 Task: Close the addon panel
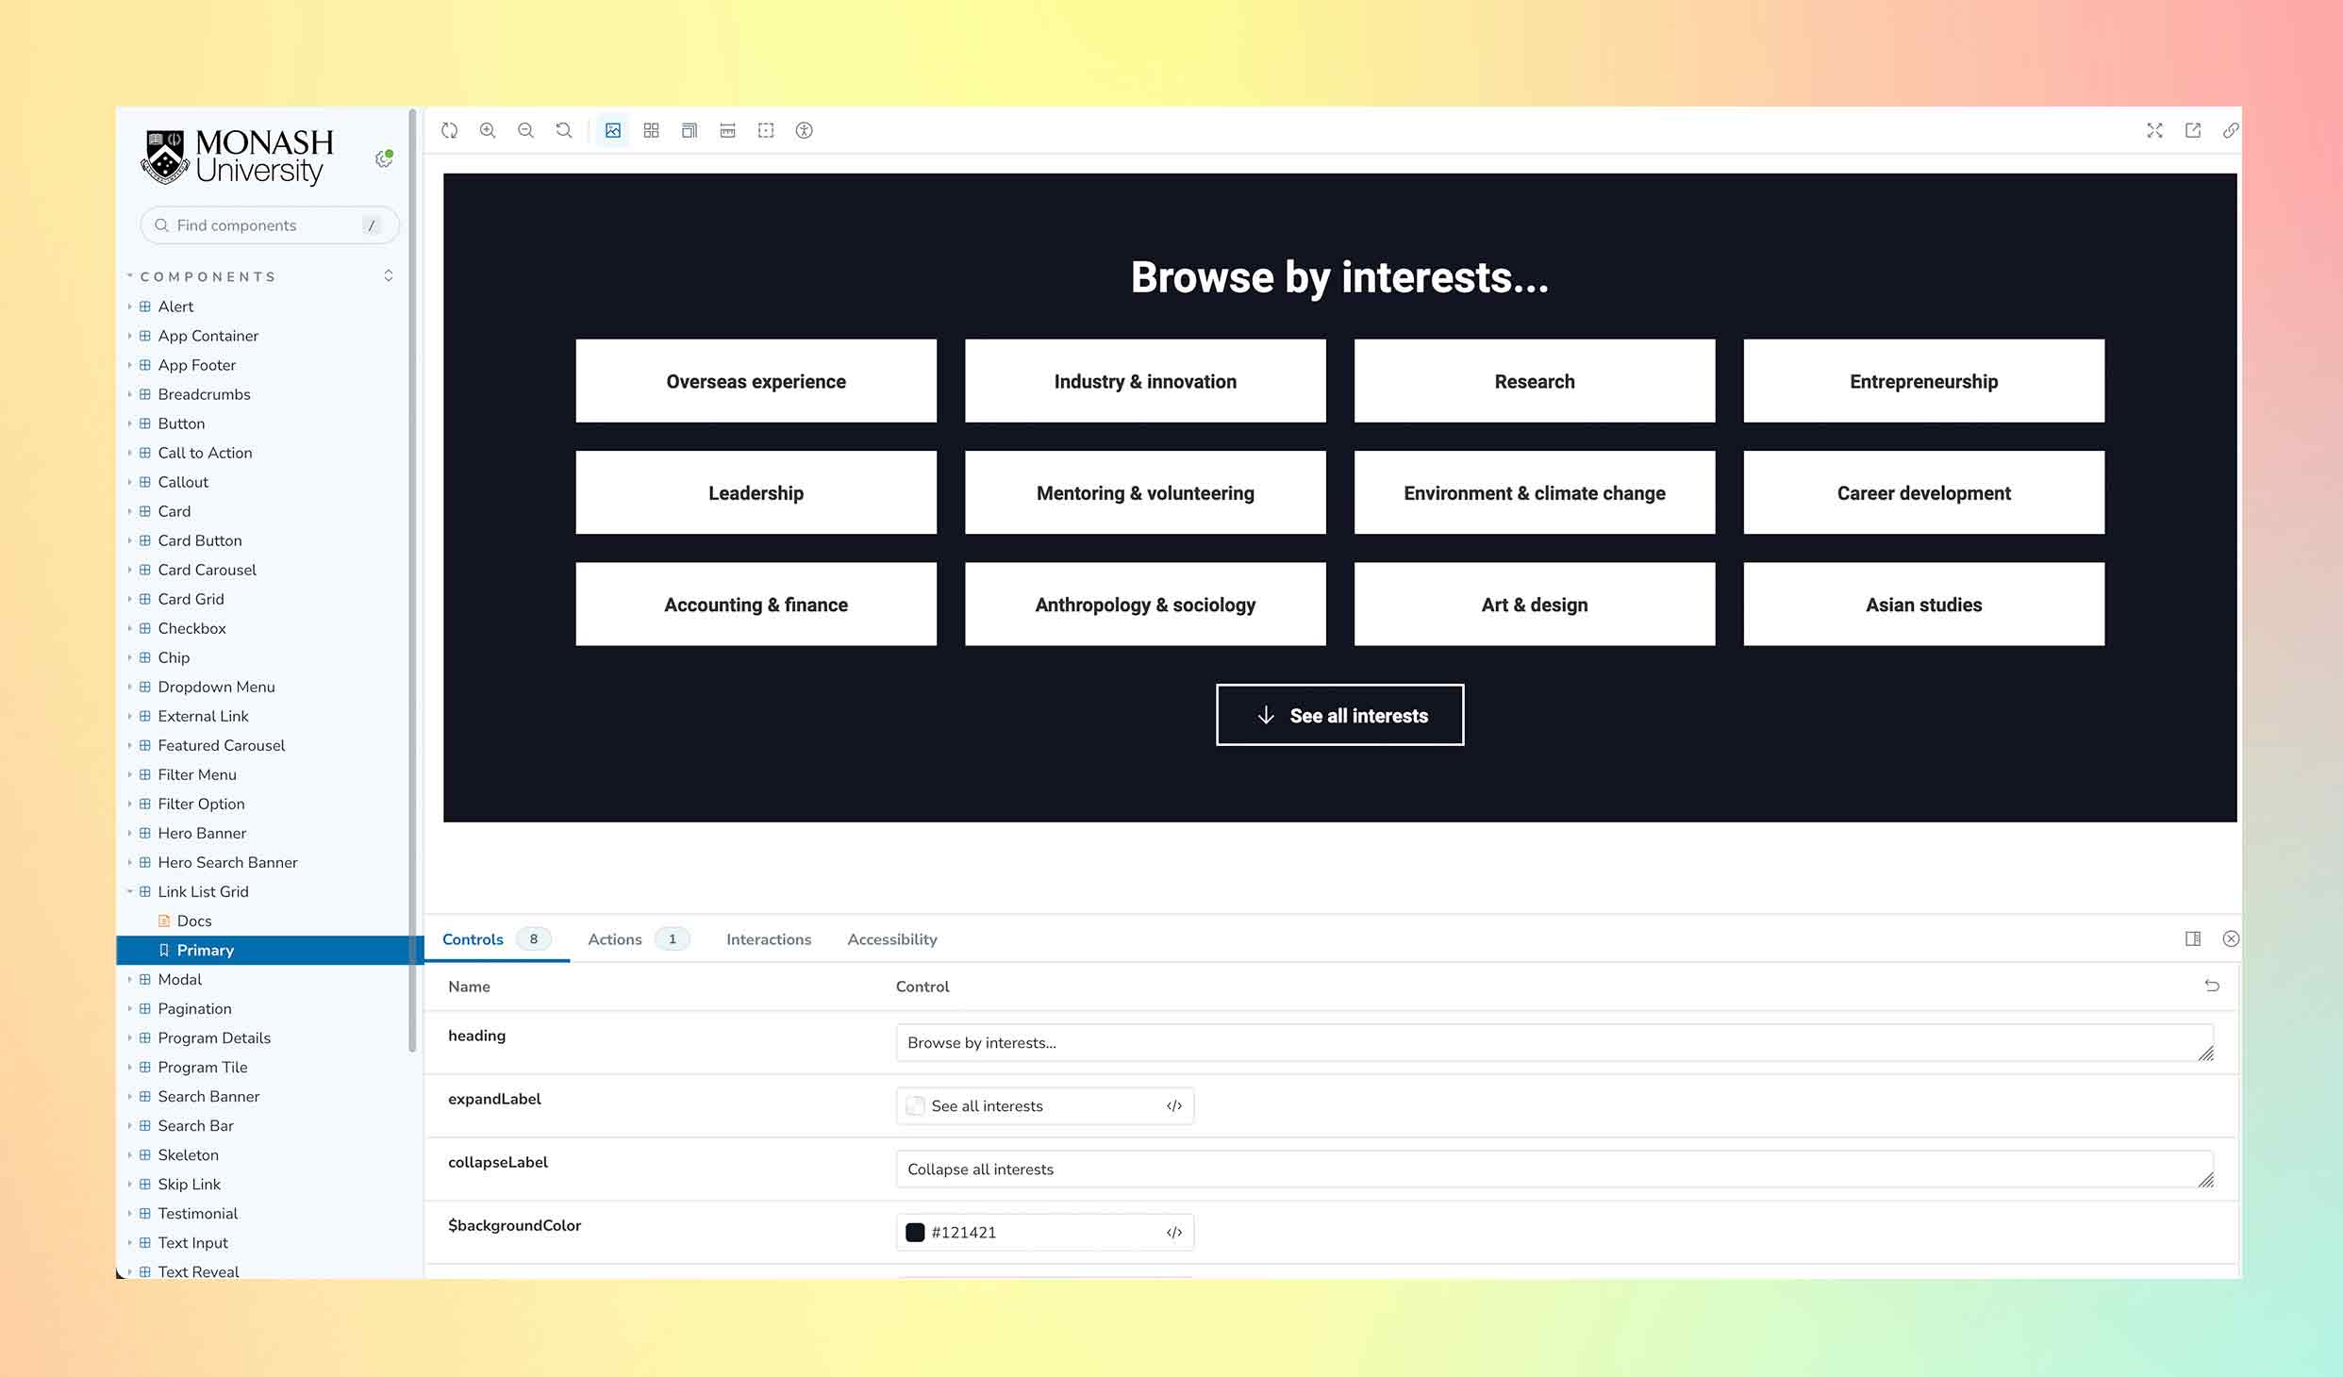[2231, 938]
